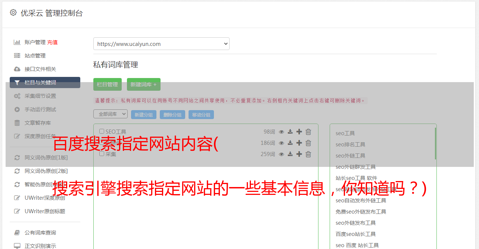
Task: Click the 移动分组 button
Action: point(201,115)
